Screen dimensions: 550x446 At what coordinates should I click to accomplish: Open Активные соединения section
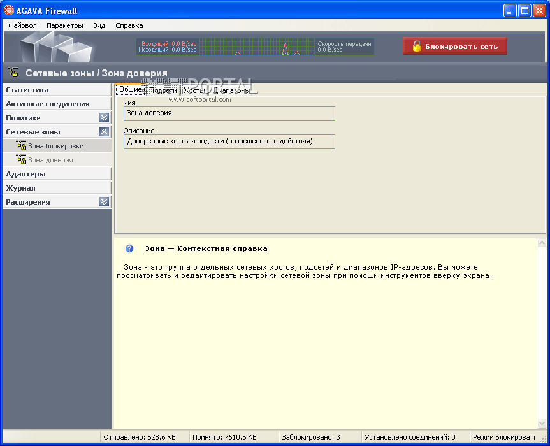(57, 104)
